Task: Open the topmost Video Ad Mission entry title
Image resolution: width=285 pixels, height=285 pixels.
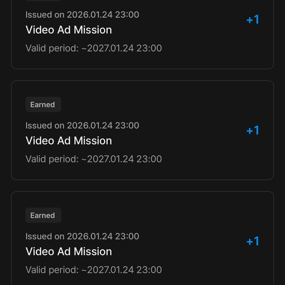Action: pos(68,30)
